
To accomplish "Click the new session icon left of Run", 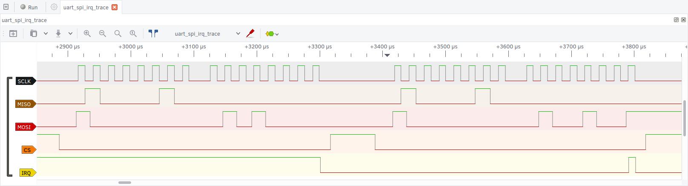I will pyautogui.click(x=6, y=7).
